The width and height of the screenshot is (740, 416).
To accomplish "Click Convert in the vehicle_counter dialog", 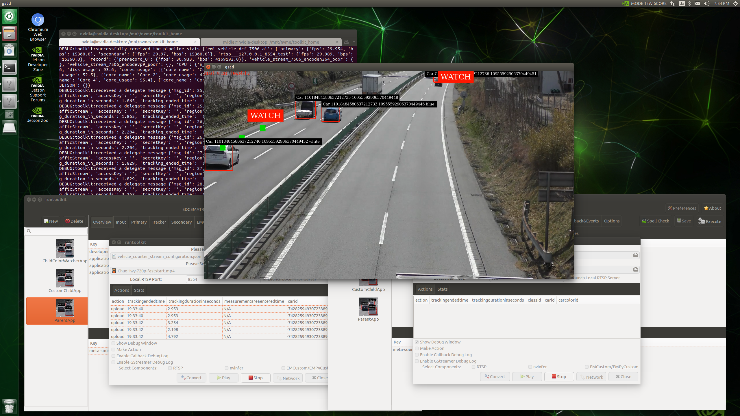I will click(191, 378).
